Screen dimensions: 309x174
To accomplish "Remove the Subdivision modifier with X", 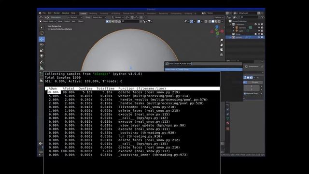I will point(258,78).
